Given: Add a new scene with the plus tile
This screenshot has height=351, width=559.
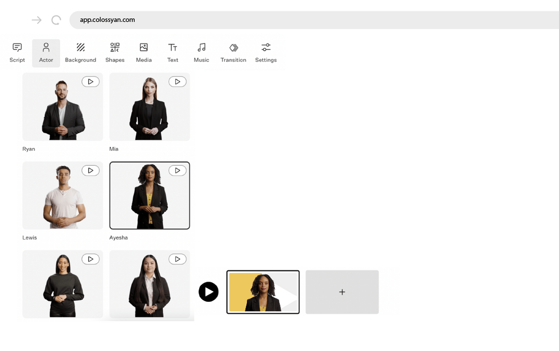Looking at the screenshot, I should [x=342, y=292].
